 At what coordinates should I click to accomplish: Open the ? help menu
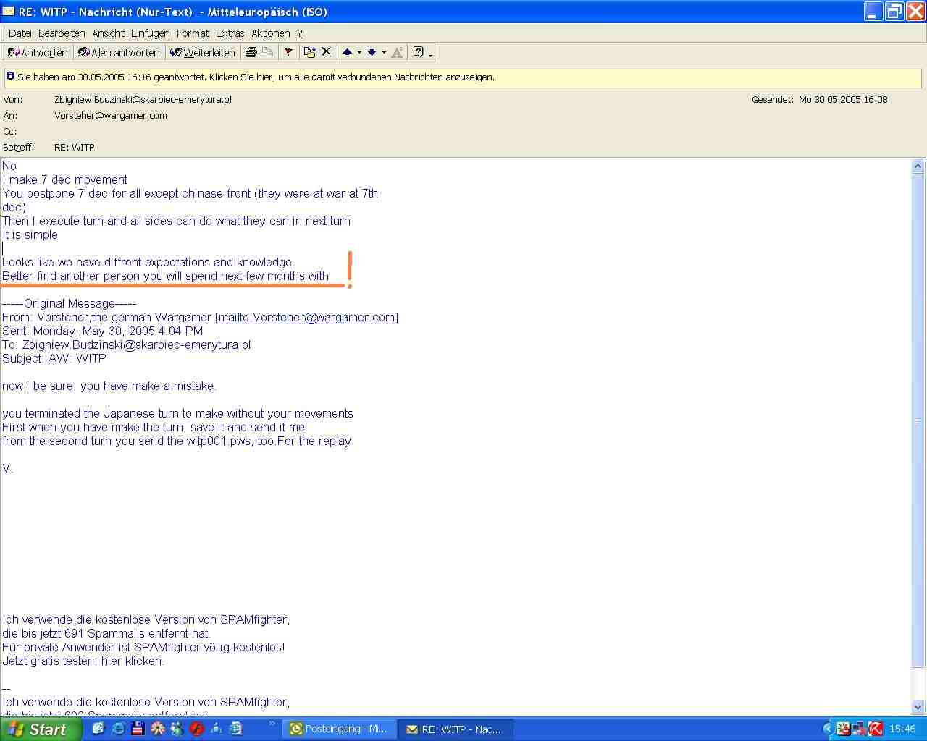(300, 33)
